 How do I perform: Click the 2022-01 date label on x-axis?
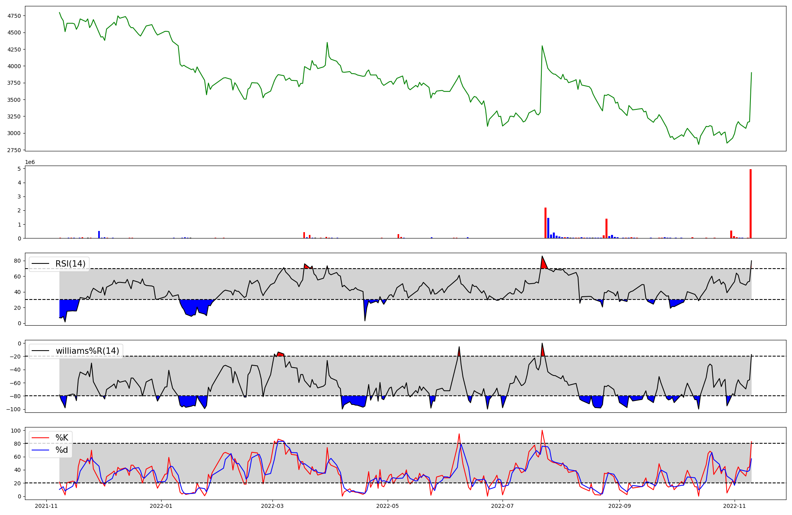tap(162, 506)
